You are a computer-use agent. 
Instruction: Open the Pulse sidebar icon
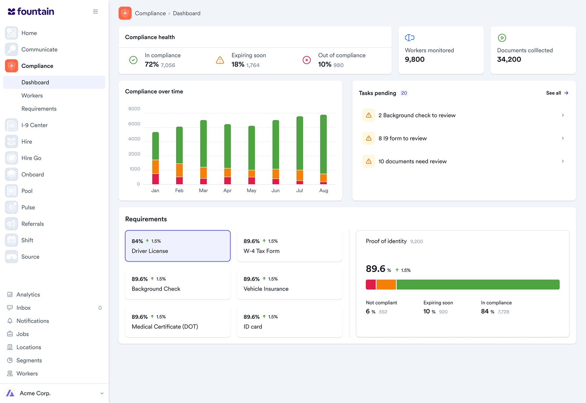click(12, 207)
